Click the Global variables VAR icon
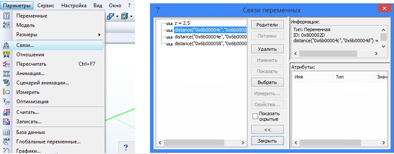The width and height of the screenshot is (394, 154). (6, 142)
